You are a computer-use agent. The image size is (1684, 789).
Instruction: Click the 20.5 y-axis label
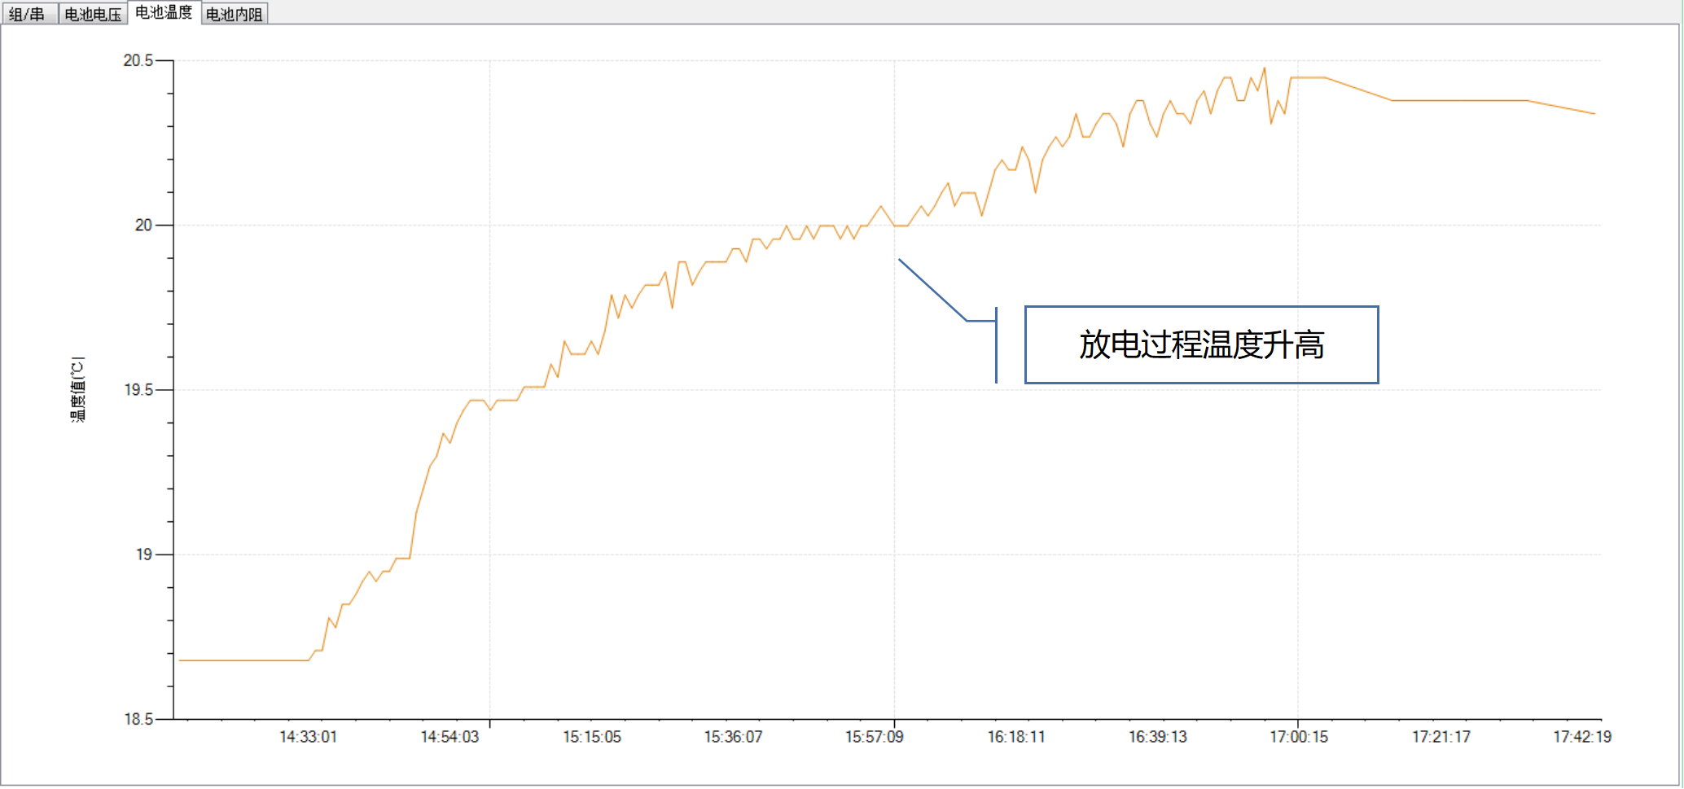click(x=138, y=60)
